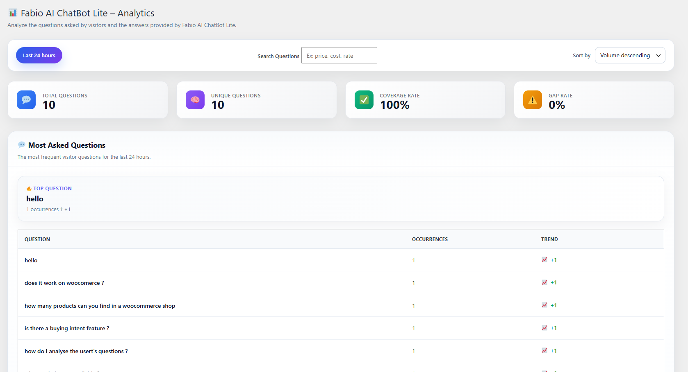
Task: Click the speech bubble icon near Most Asked Questions
Action: (22, 145)
